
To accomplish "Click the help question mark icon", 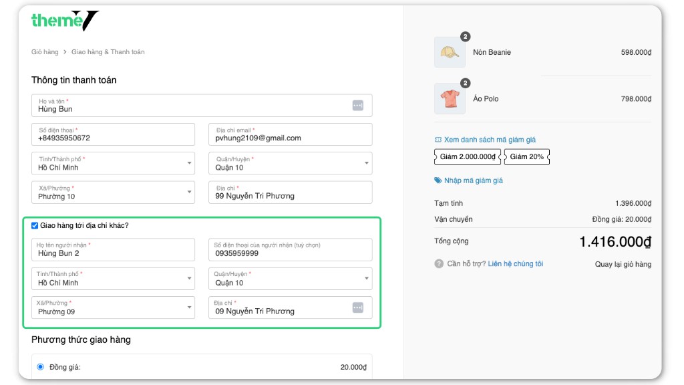I will point(439,264).
